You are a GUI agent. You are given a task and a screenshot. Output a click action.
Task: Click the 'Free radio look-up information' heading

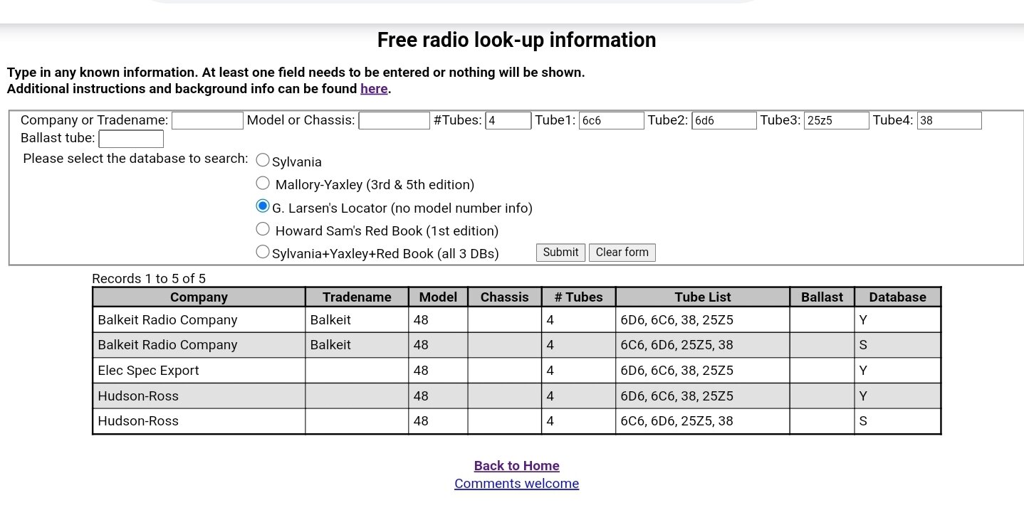(516, 40)
